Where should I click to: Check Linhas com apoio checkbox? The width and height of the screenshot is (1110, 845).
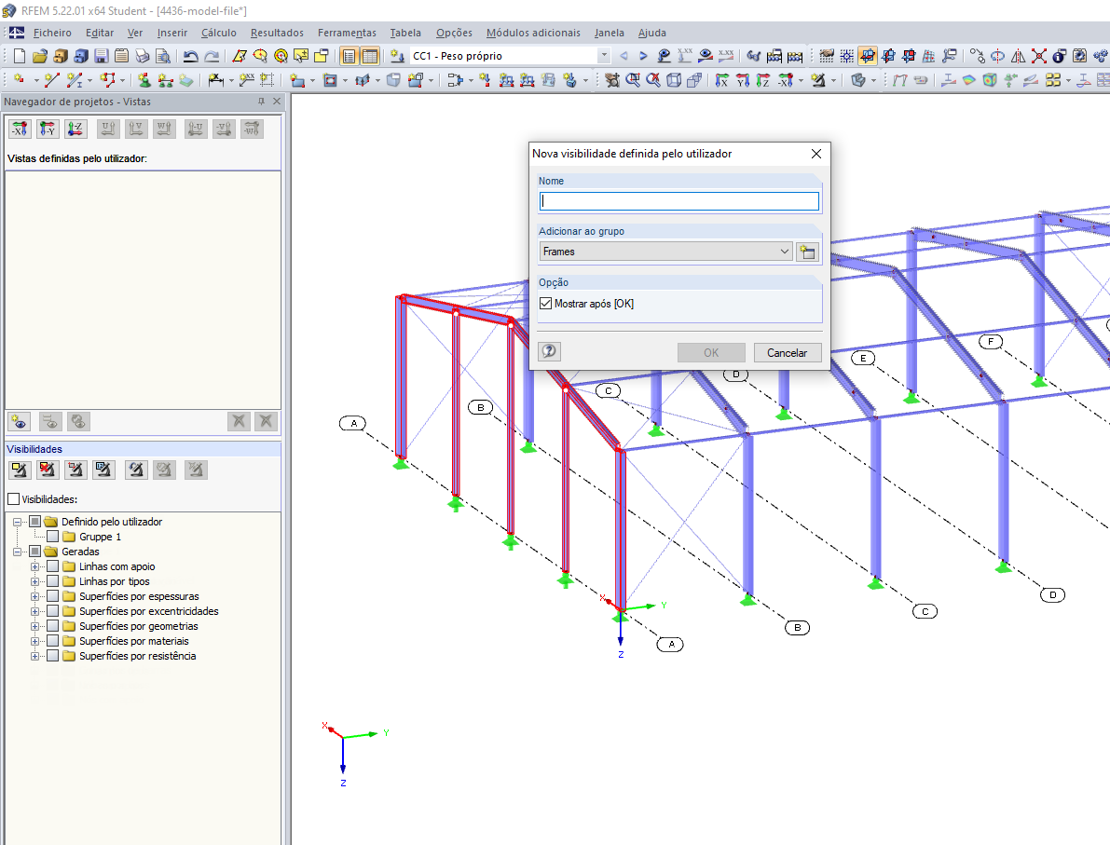coord(52,566)
